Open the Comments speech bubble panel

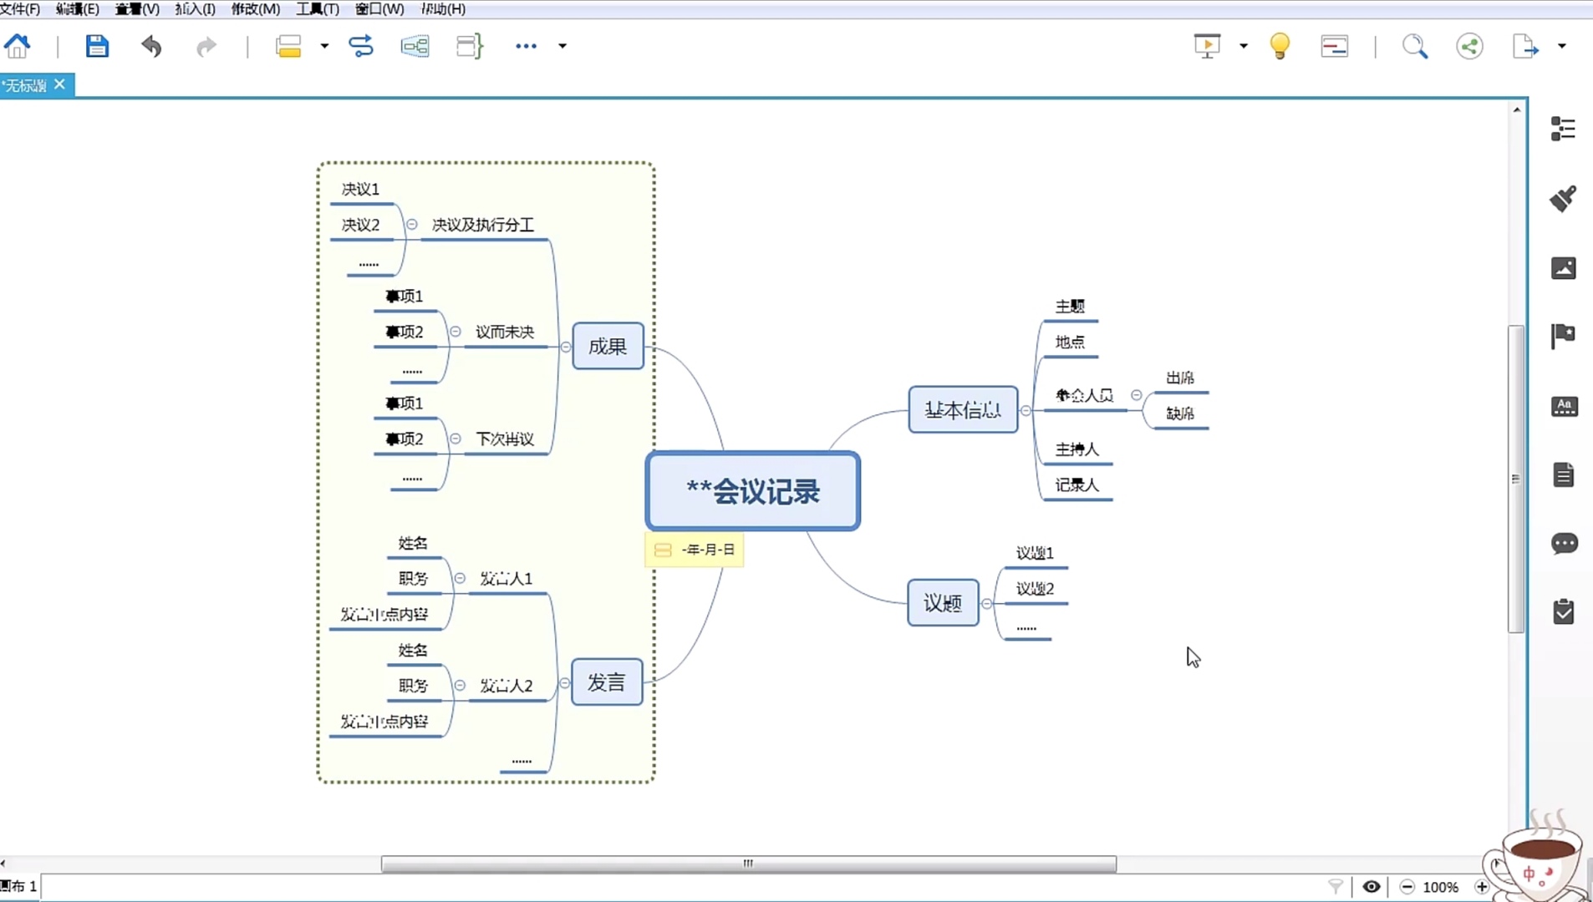(1563, 544)
